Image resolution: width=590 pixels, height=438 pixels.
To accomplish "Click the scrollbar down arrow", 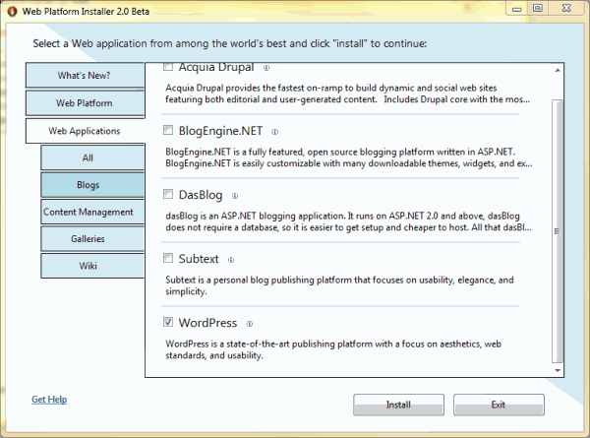I will tap(558, 371).
